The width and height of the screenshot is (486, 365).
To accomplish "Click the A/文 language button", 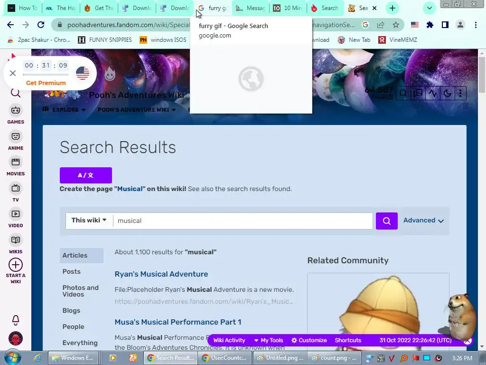I will (x=86, y=175).
